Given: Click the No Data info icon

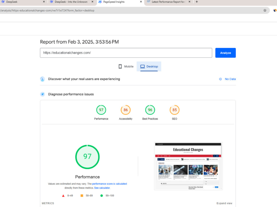Looking at the screenshot, I should coord(220,79).
